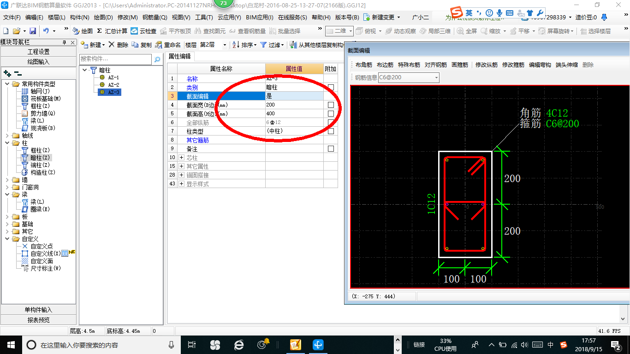Expand the 锚固搭接 property group

pyautogui.click(x=181, y=175)
